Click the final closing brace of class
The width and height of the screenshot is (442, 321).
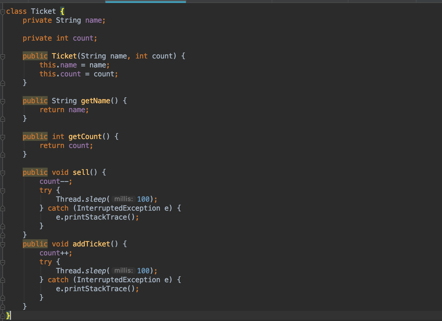click(8, 315)
